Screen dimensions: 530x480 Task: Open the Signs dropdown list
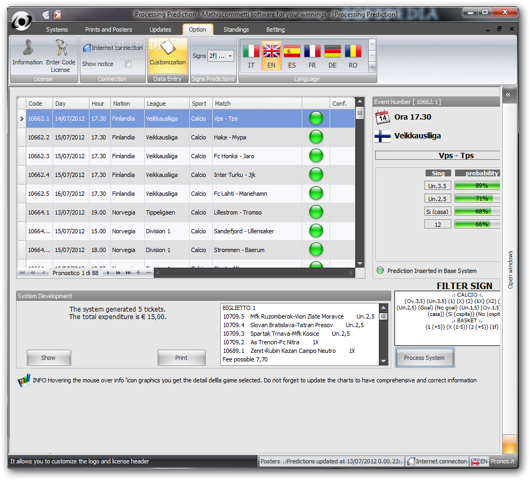tap(230, 56)
